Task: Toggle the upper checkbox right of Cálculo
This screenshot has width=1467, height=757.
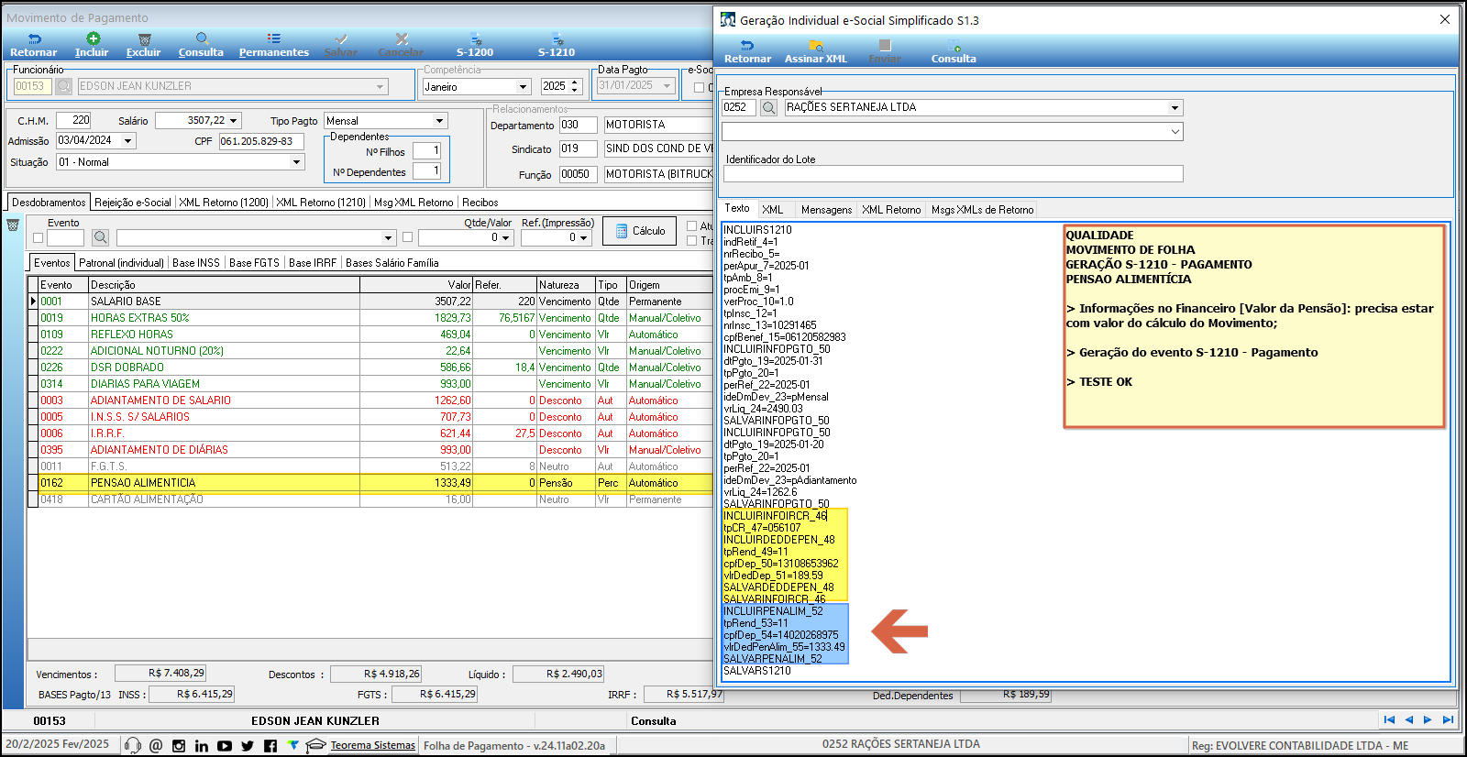Action: 692,225
